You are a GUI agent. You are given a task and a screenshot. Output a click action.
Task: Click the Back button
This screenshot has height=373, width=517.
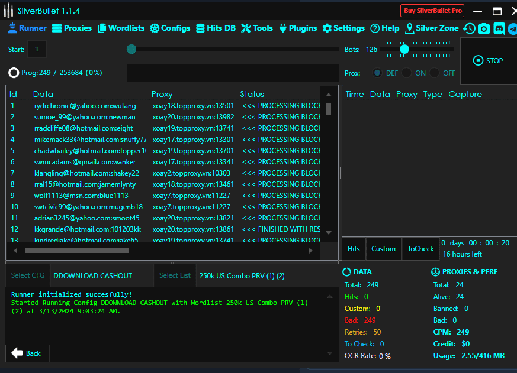click(27, 353)
